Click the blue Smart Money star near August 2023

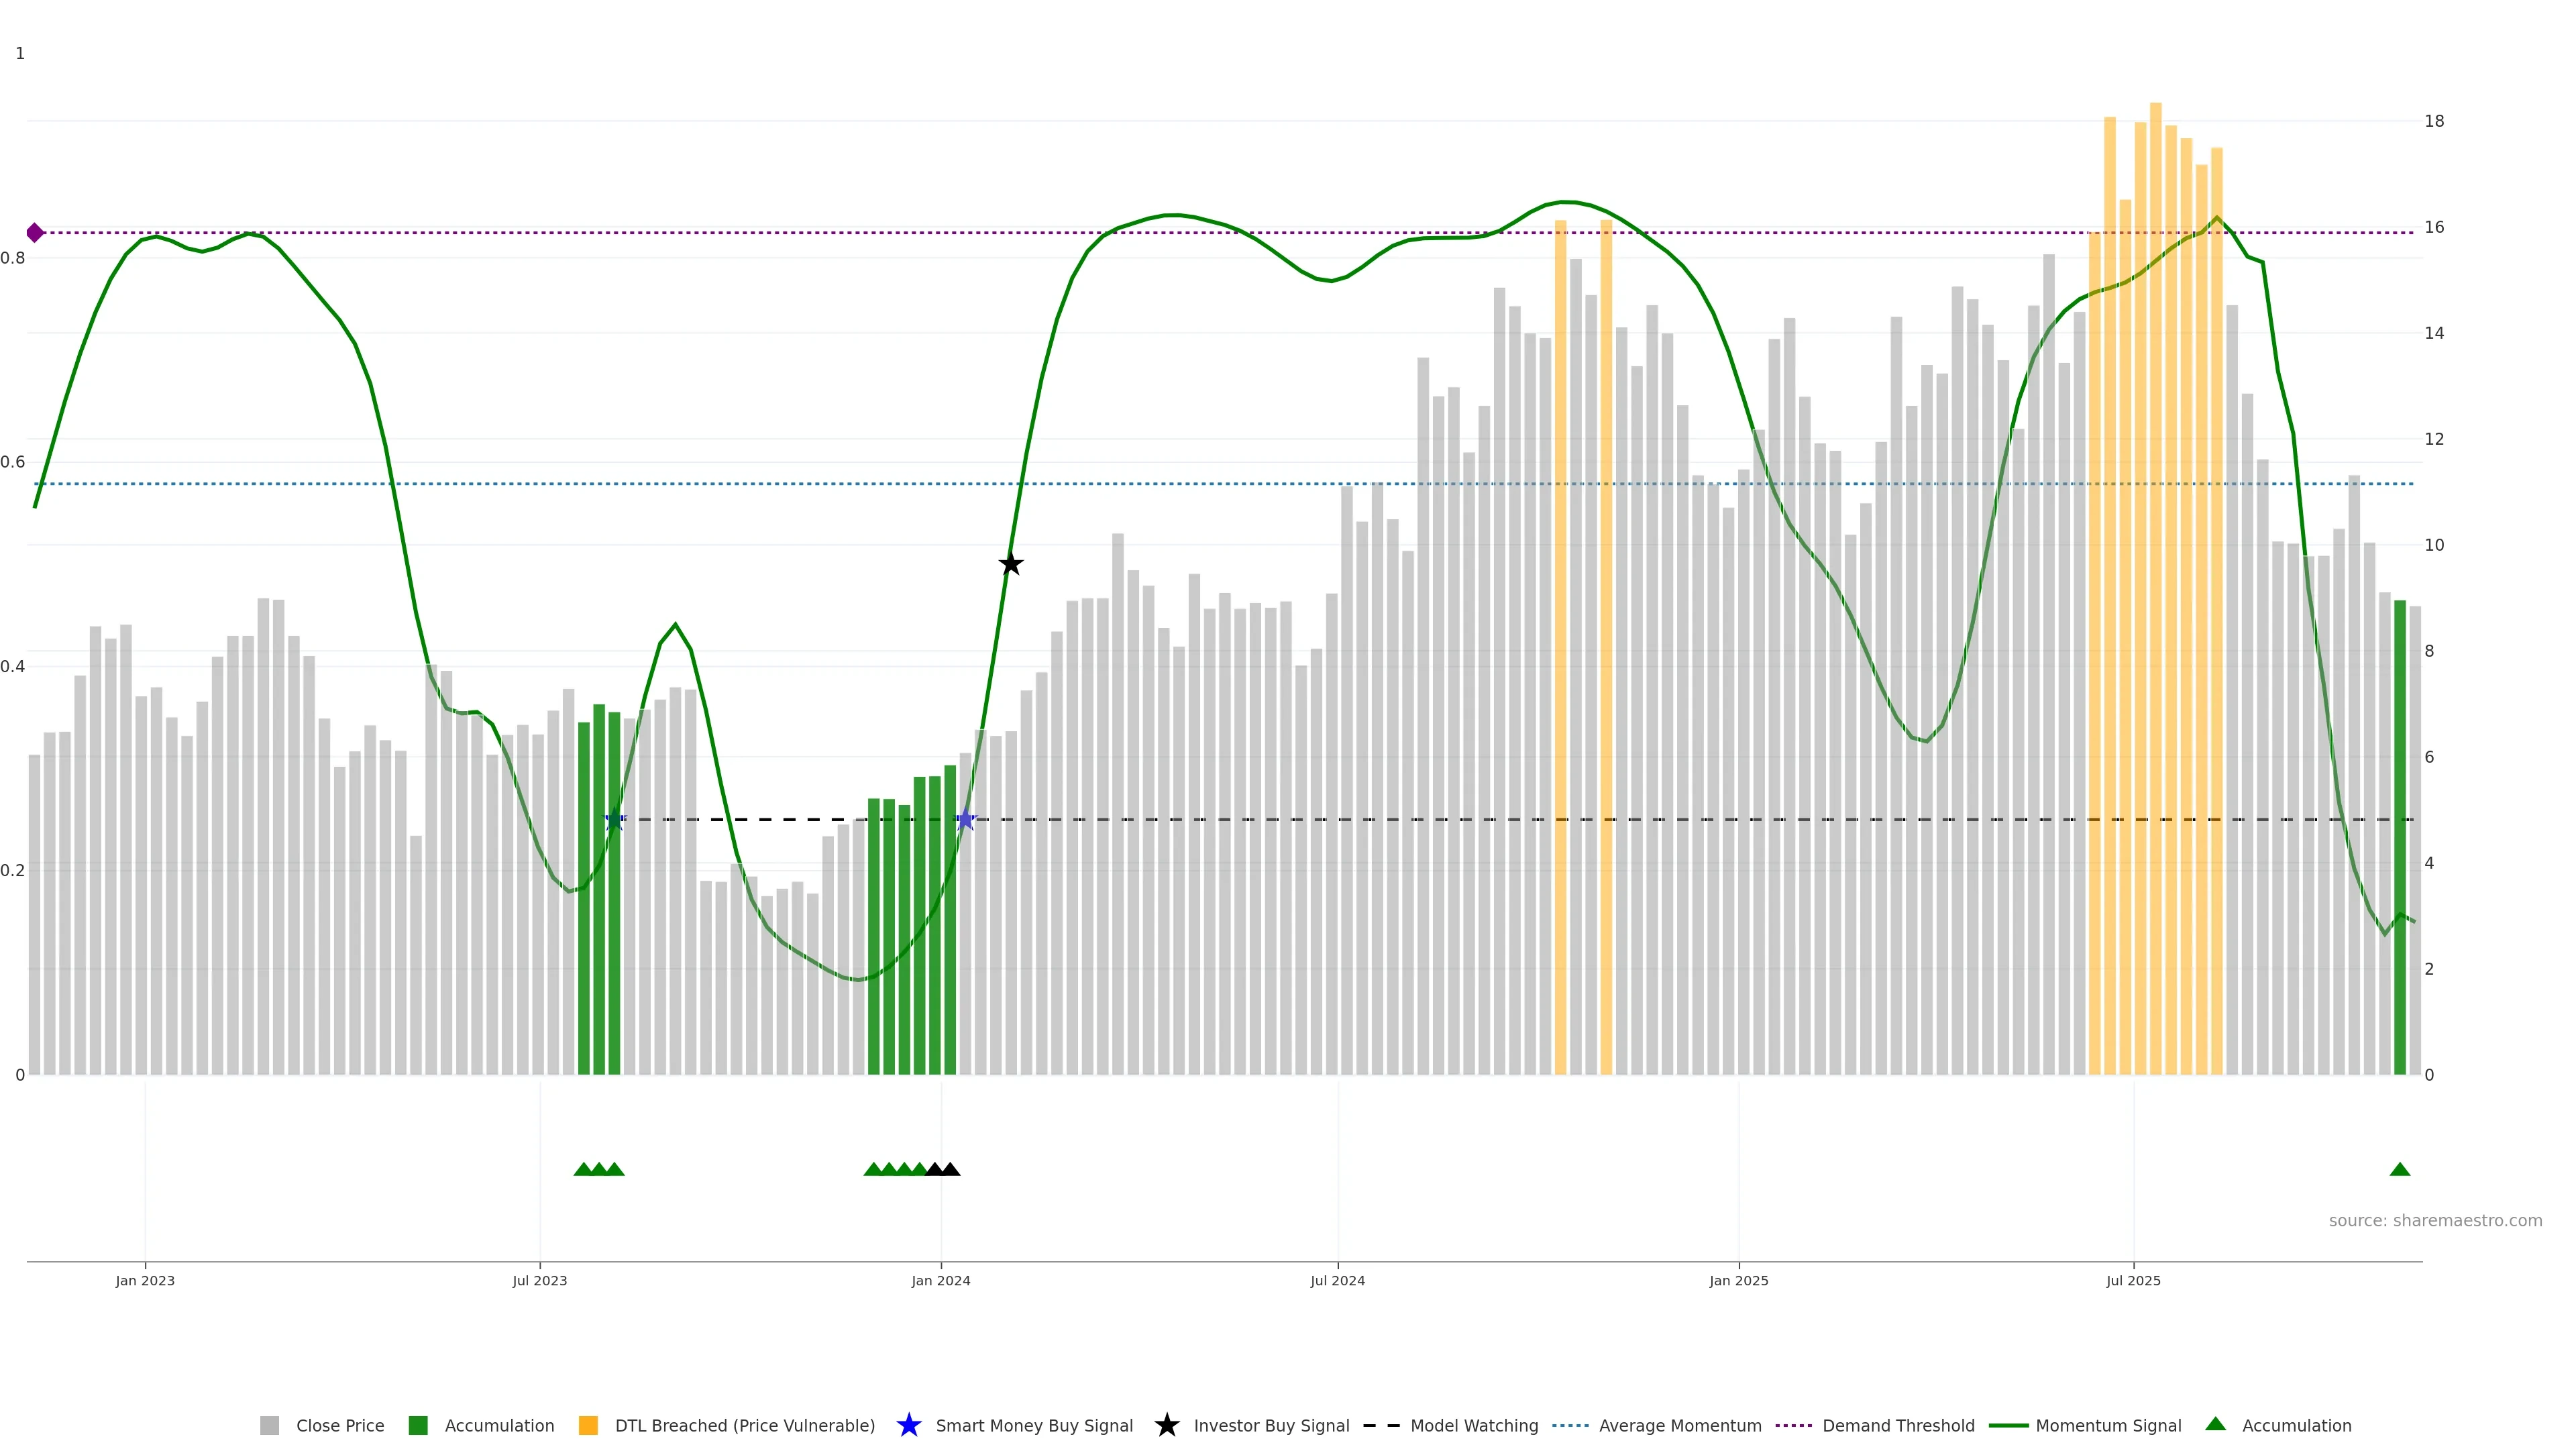pos(615,820)
